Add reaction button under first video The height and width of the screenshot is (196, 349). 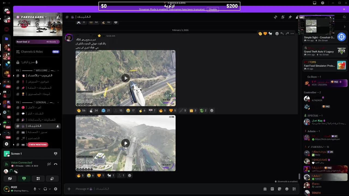point(212,111)
